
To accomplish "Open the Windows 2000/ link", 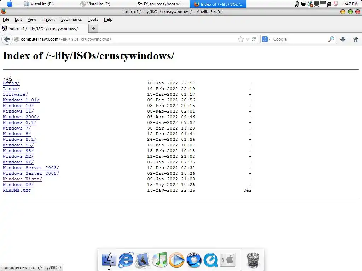I will point(21,117).
